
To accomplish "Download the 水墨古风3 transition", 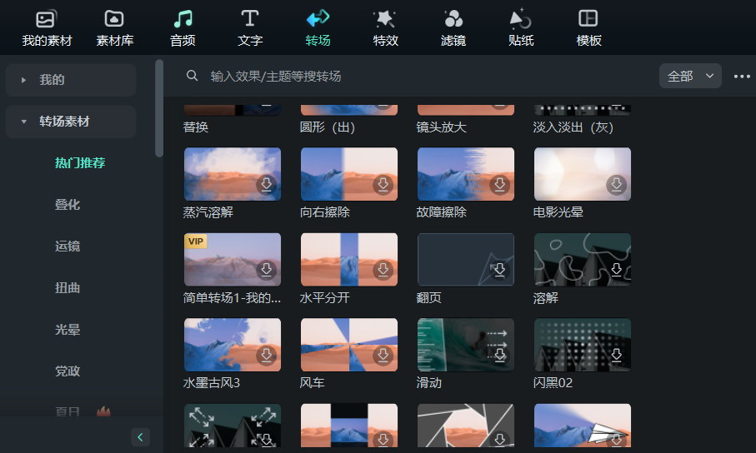I will pos(266,356).
